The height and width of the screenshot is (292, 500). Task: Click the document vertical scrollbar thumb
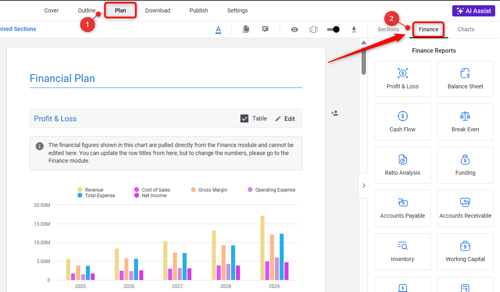(364, 61)
